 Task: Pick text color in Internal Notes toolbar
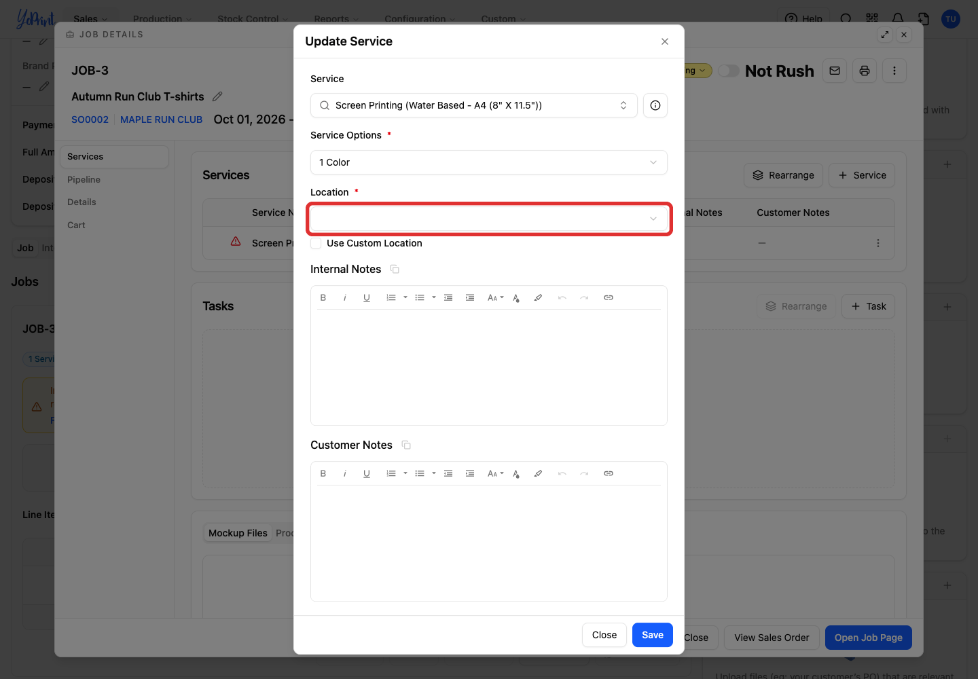tap(516, 297)
